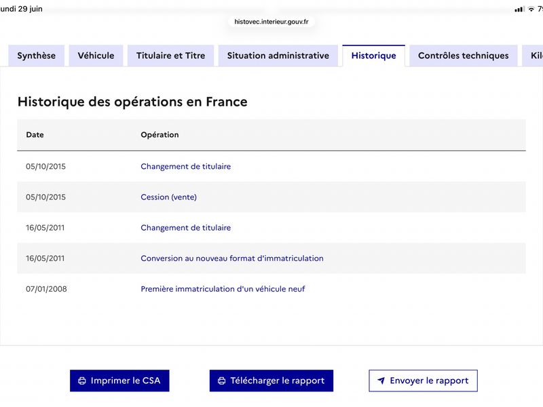Open the Synthèse tab

[x=37, y=56]
